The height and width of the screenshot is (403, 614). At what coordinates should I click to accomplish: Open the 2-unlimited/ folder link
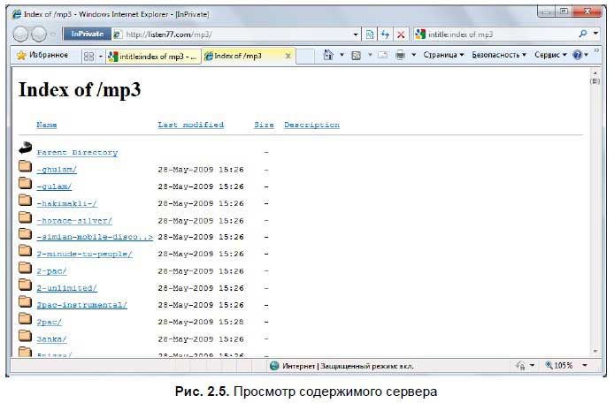click(x=66, y=288)
